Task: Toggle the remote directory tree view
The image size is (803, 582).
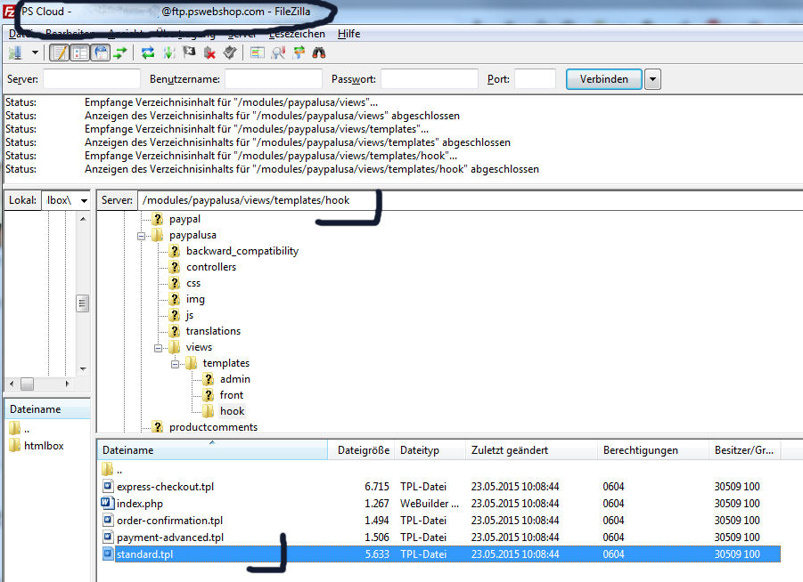Action: tap(101, 53)
